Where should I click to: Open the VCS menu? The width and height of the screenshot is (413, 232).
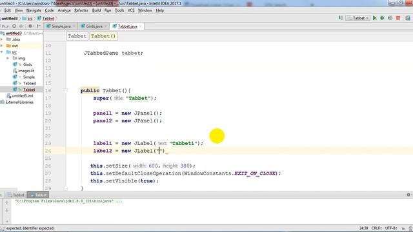pos(131,10)
